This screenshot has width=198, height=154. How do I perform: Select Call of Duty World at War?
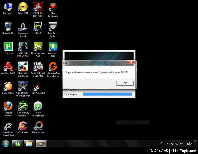[23, 89]
